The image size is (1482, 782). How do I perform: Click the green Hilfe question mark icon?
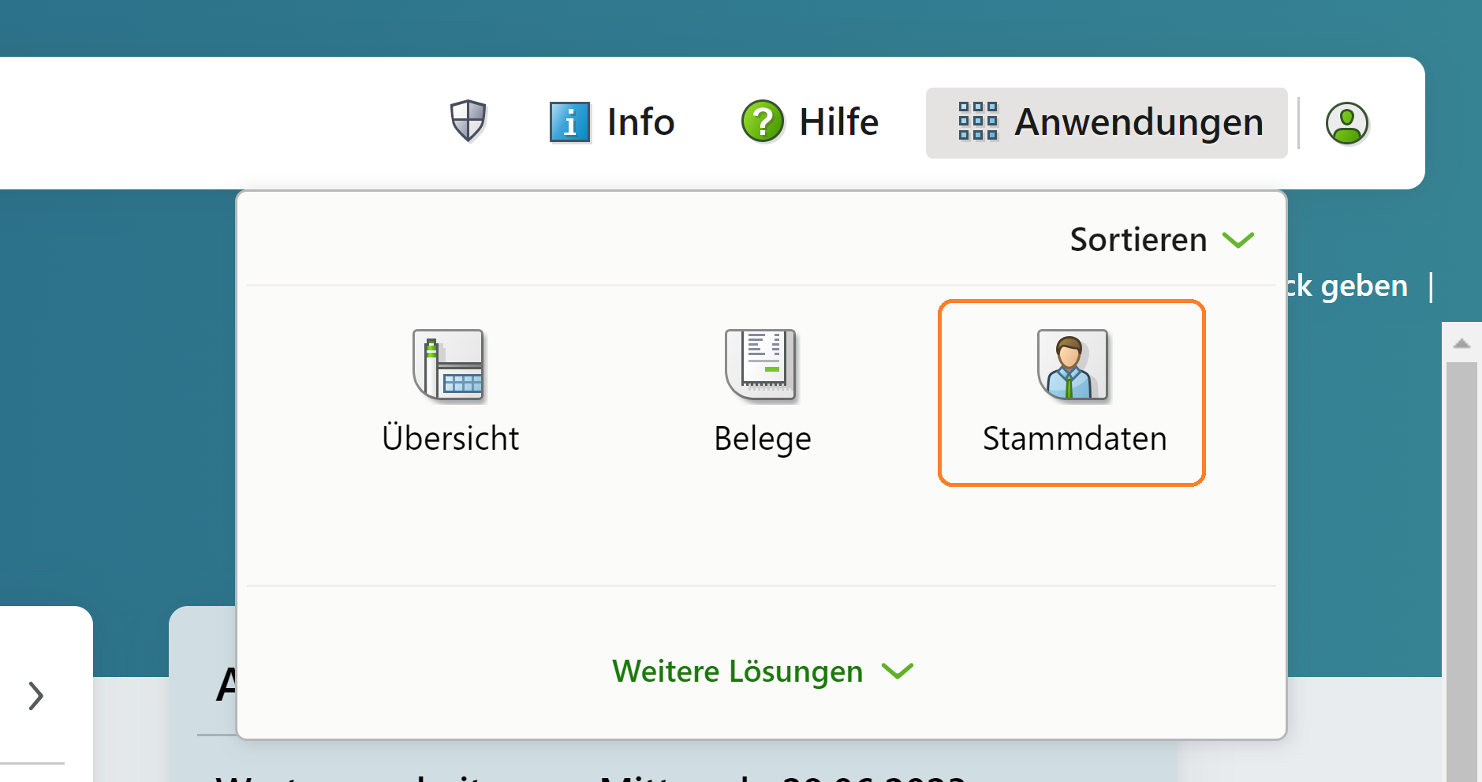coord(762,122)
